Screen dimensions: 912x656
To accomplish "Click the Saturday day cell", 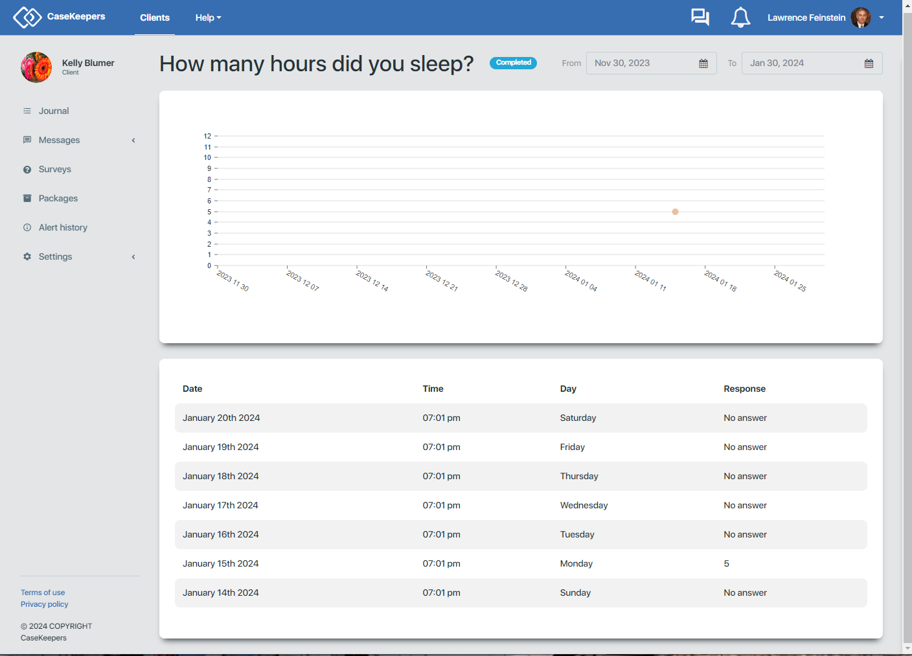I will [x=578, y=418].
